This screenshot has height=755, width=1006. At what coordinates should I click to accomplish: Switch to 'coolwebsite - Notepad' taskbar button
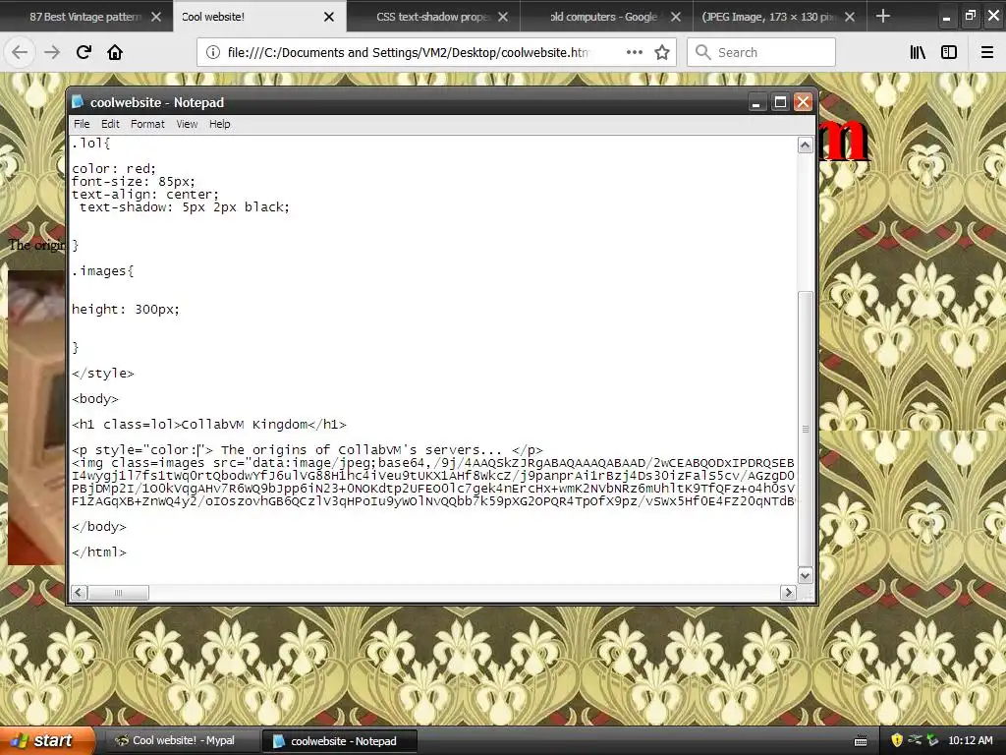point(340,741)
